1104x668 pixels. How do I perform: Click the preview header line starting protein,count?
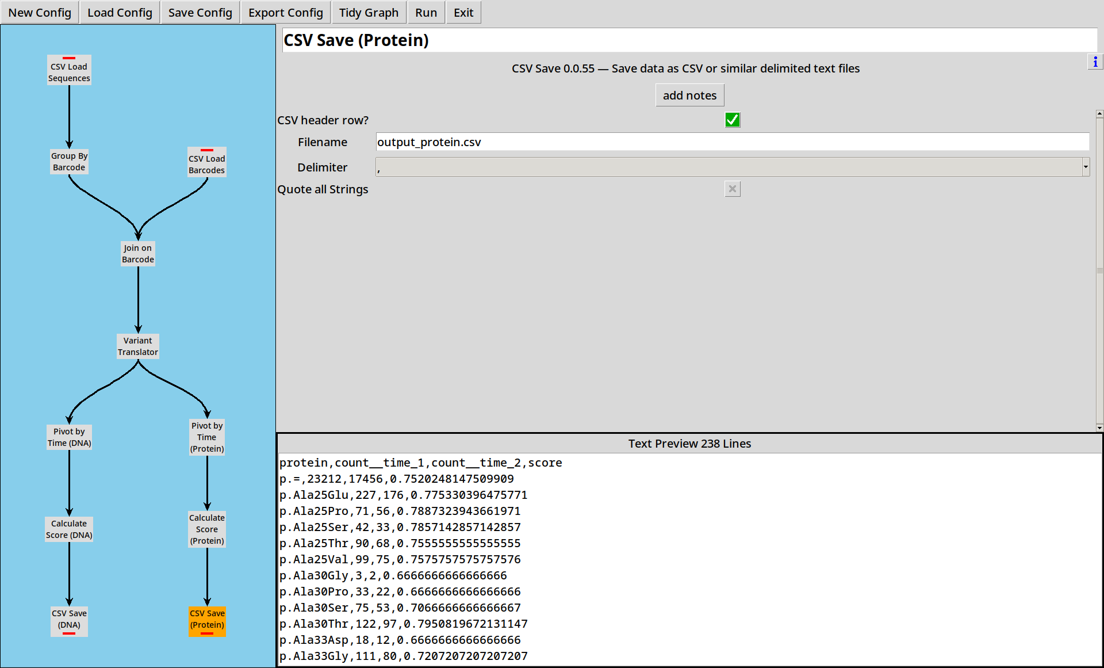(420, 463)
